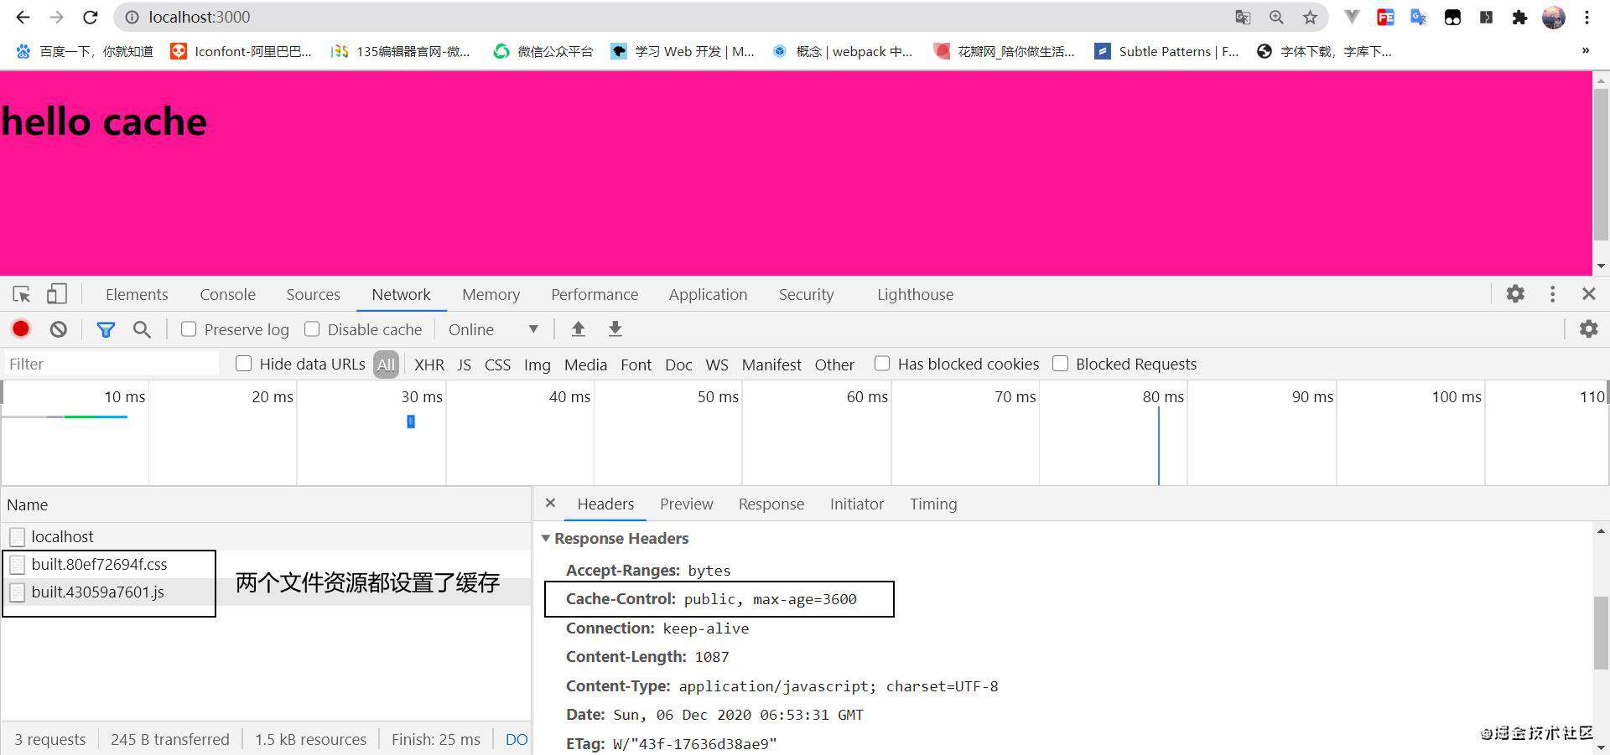The height and width of the screenshot is (755, 1610).
Task: Enable Preserve log checkbox
Action: 189,329
